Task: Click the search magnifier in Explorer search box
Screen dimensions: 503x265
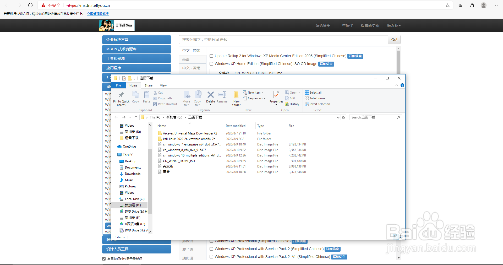Action: [398, 117]
